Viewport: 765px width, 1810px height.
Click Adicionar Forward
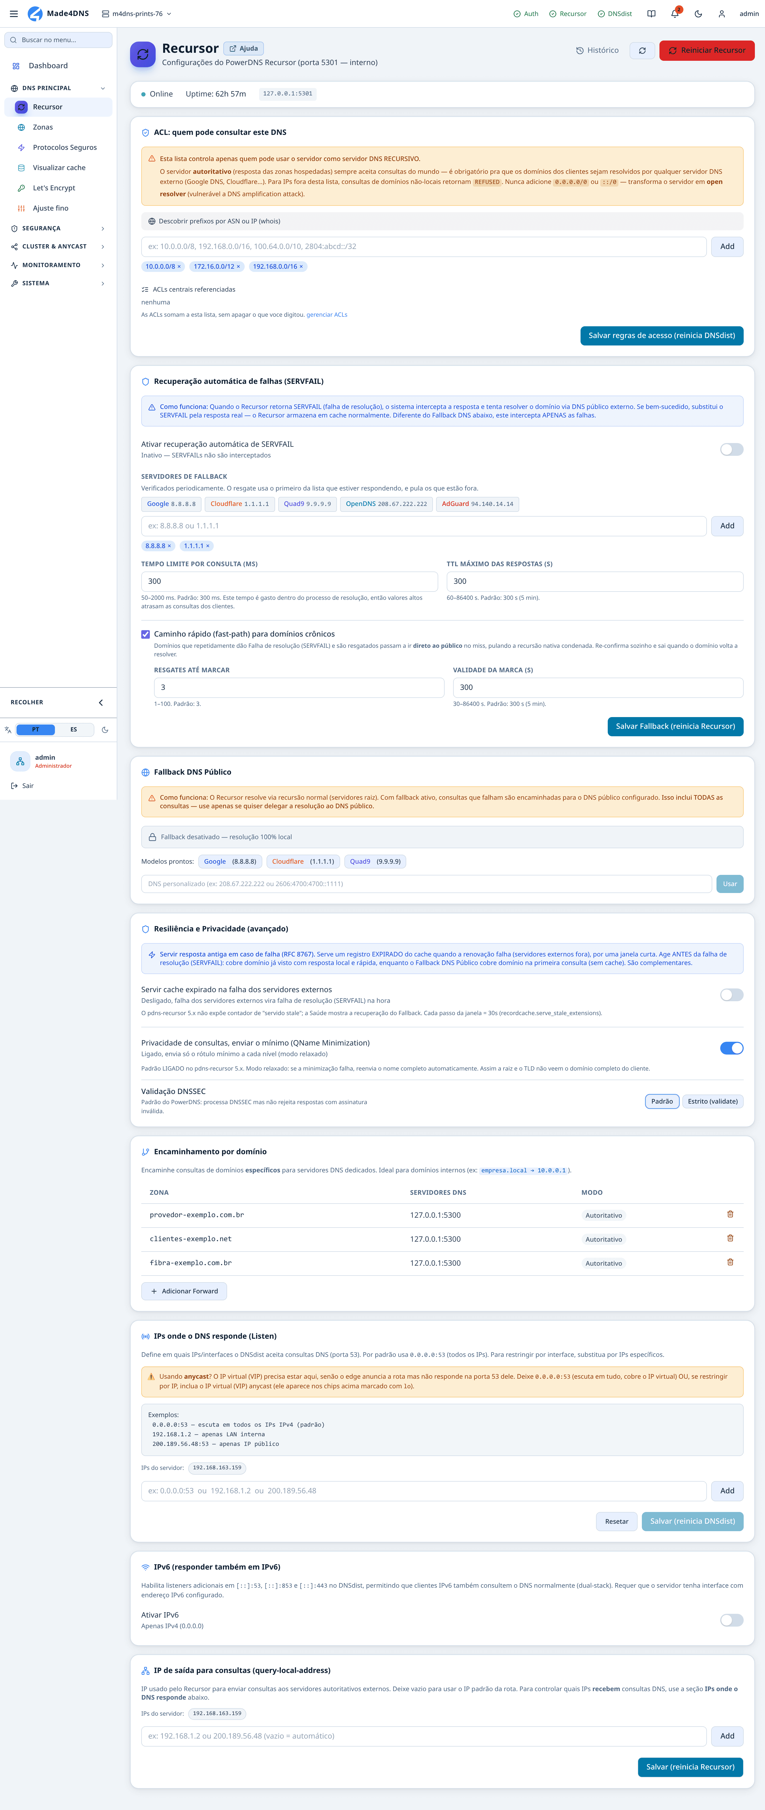click(184, 1292)
